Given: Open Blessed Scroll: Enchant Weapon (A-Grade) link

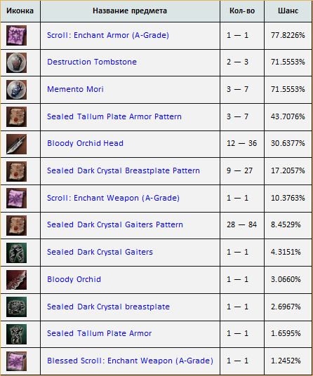Looking at the screenshot, I should [130, 361].
